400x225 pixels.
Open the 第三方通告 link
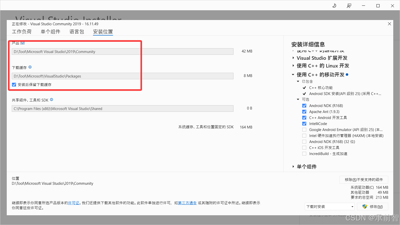tap(187, 203)
